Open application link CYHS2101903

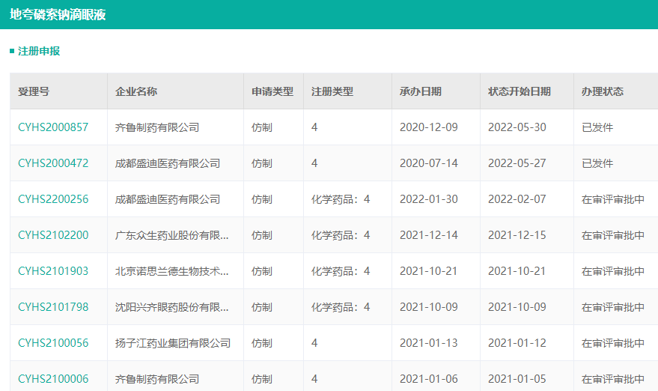(53, 271)
